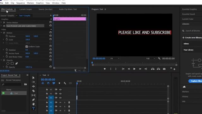202x114 pixels.
Task: Click the Explore libraries button
Action: (x=195, y=81)
